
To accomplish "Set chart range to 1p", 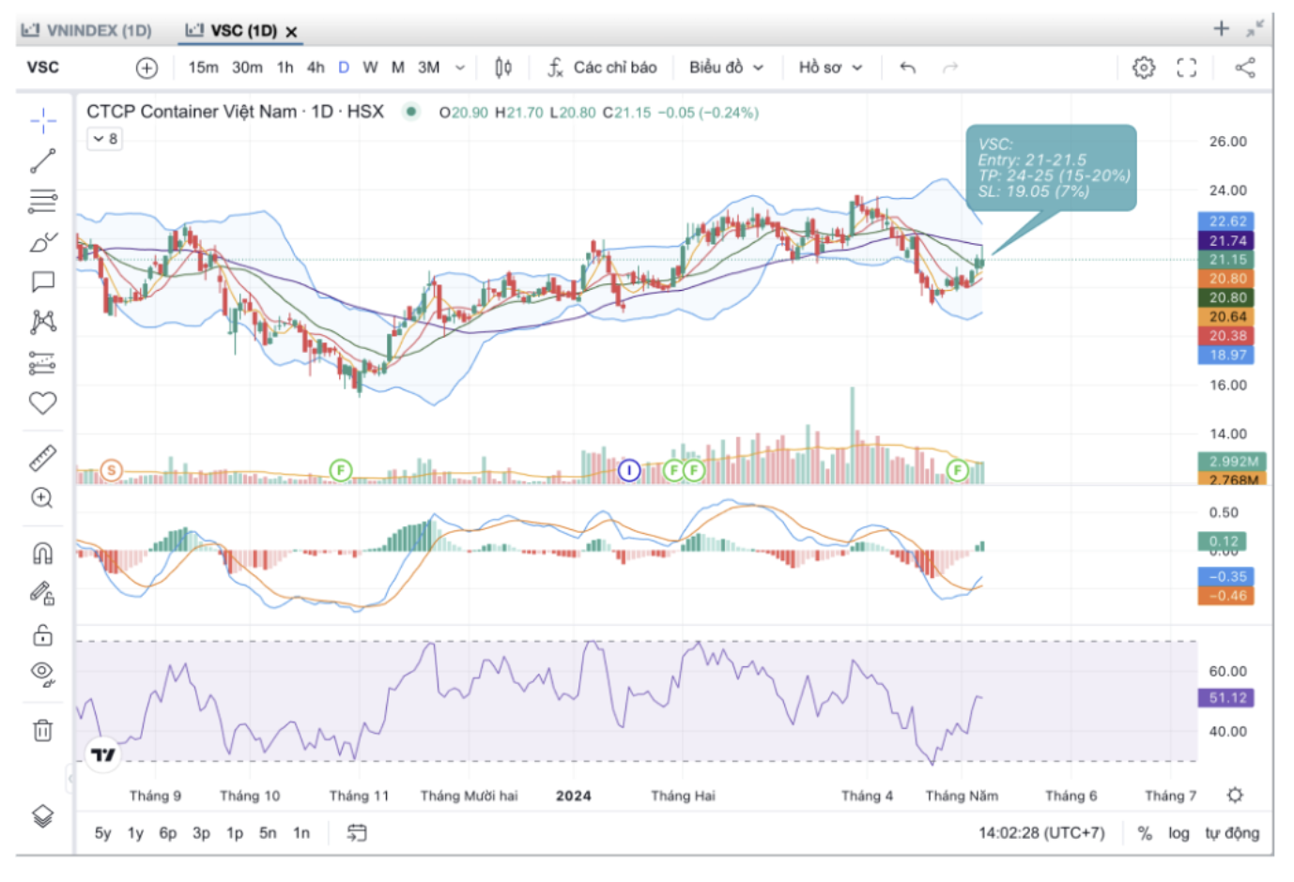I will click(235, 832).
